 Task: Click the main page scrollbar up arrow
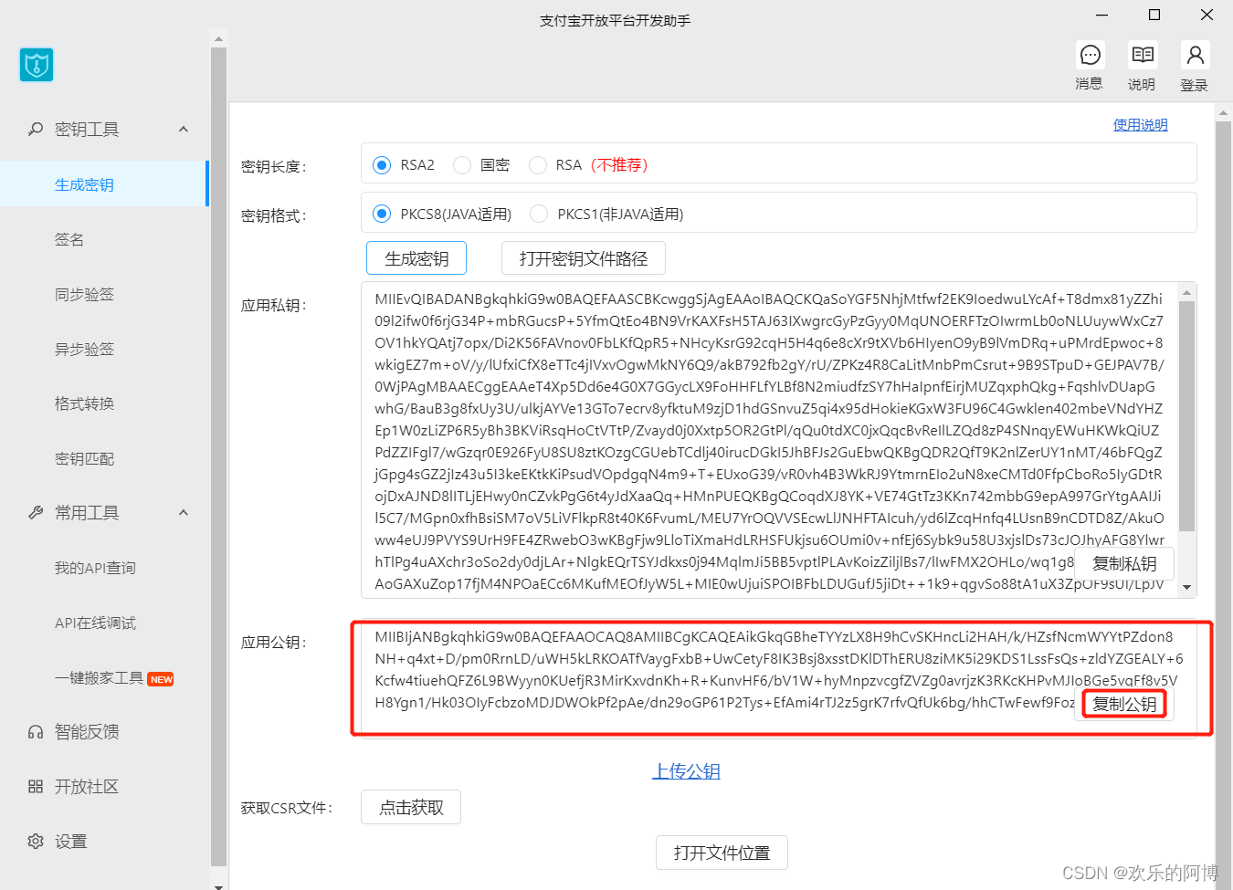pos(1224,114)
